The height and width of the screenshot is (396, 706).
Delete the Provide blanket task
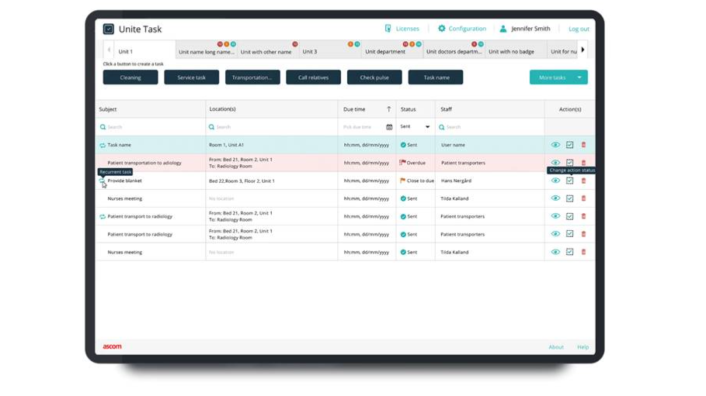point(583,181)
